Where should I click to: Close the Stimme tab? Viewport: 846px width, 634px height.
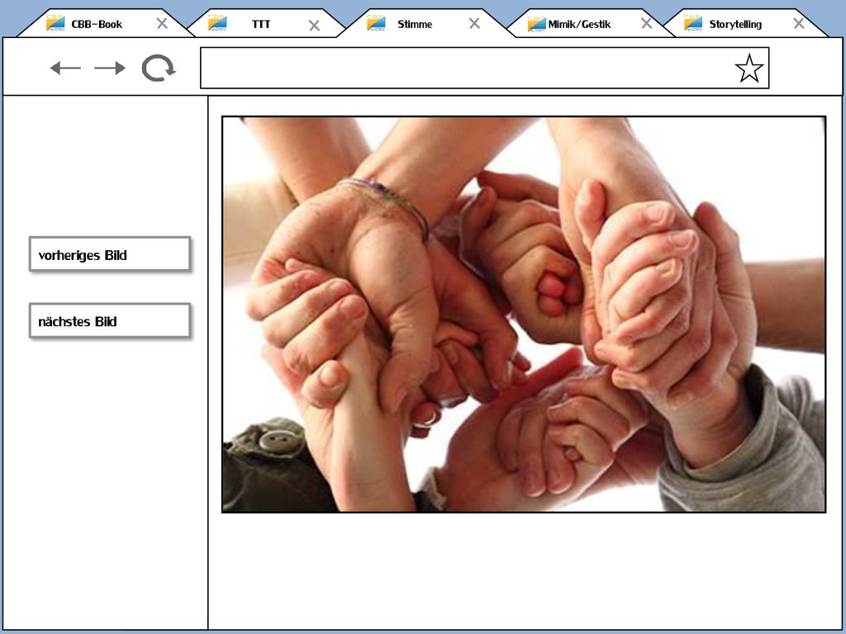[x=474, y=23]
